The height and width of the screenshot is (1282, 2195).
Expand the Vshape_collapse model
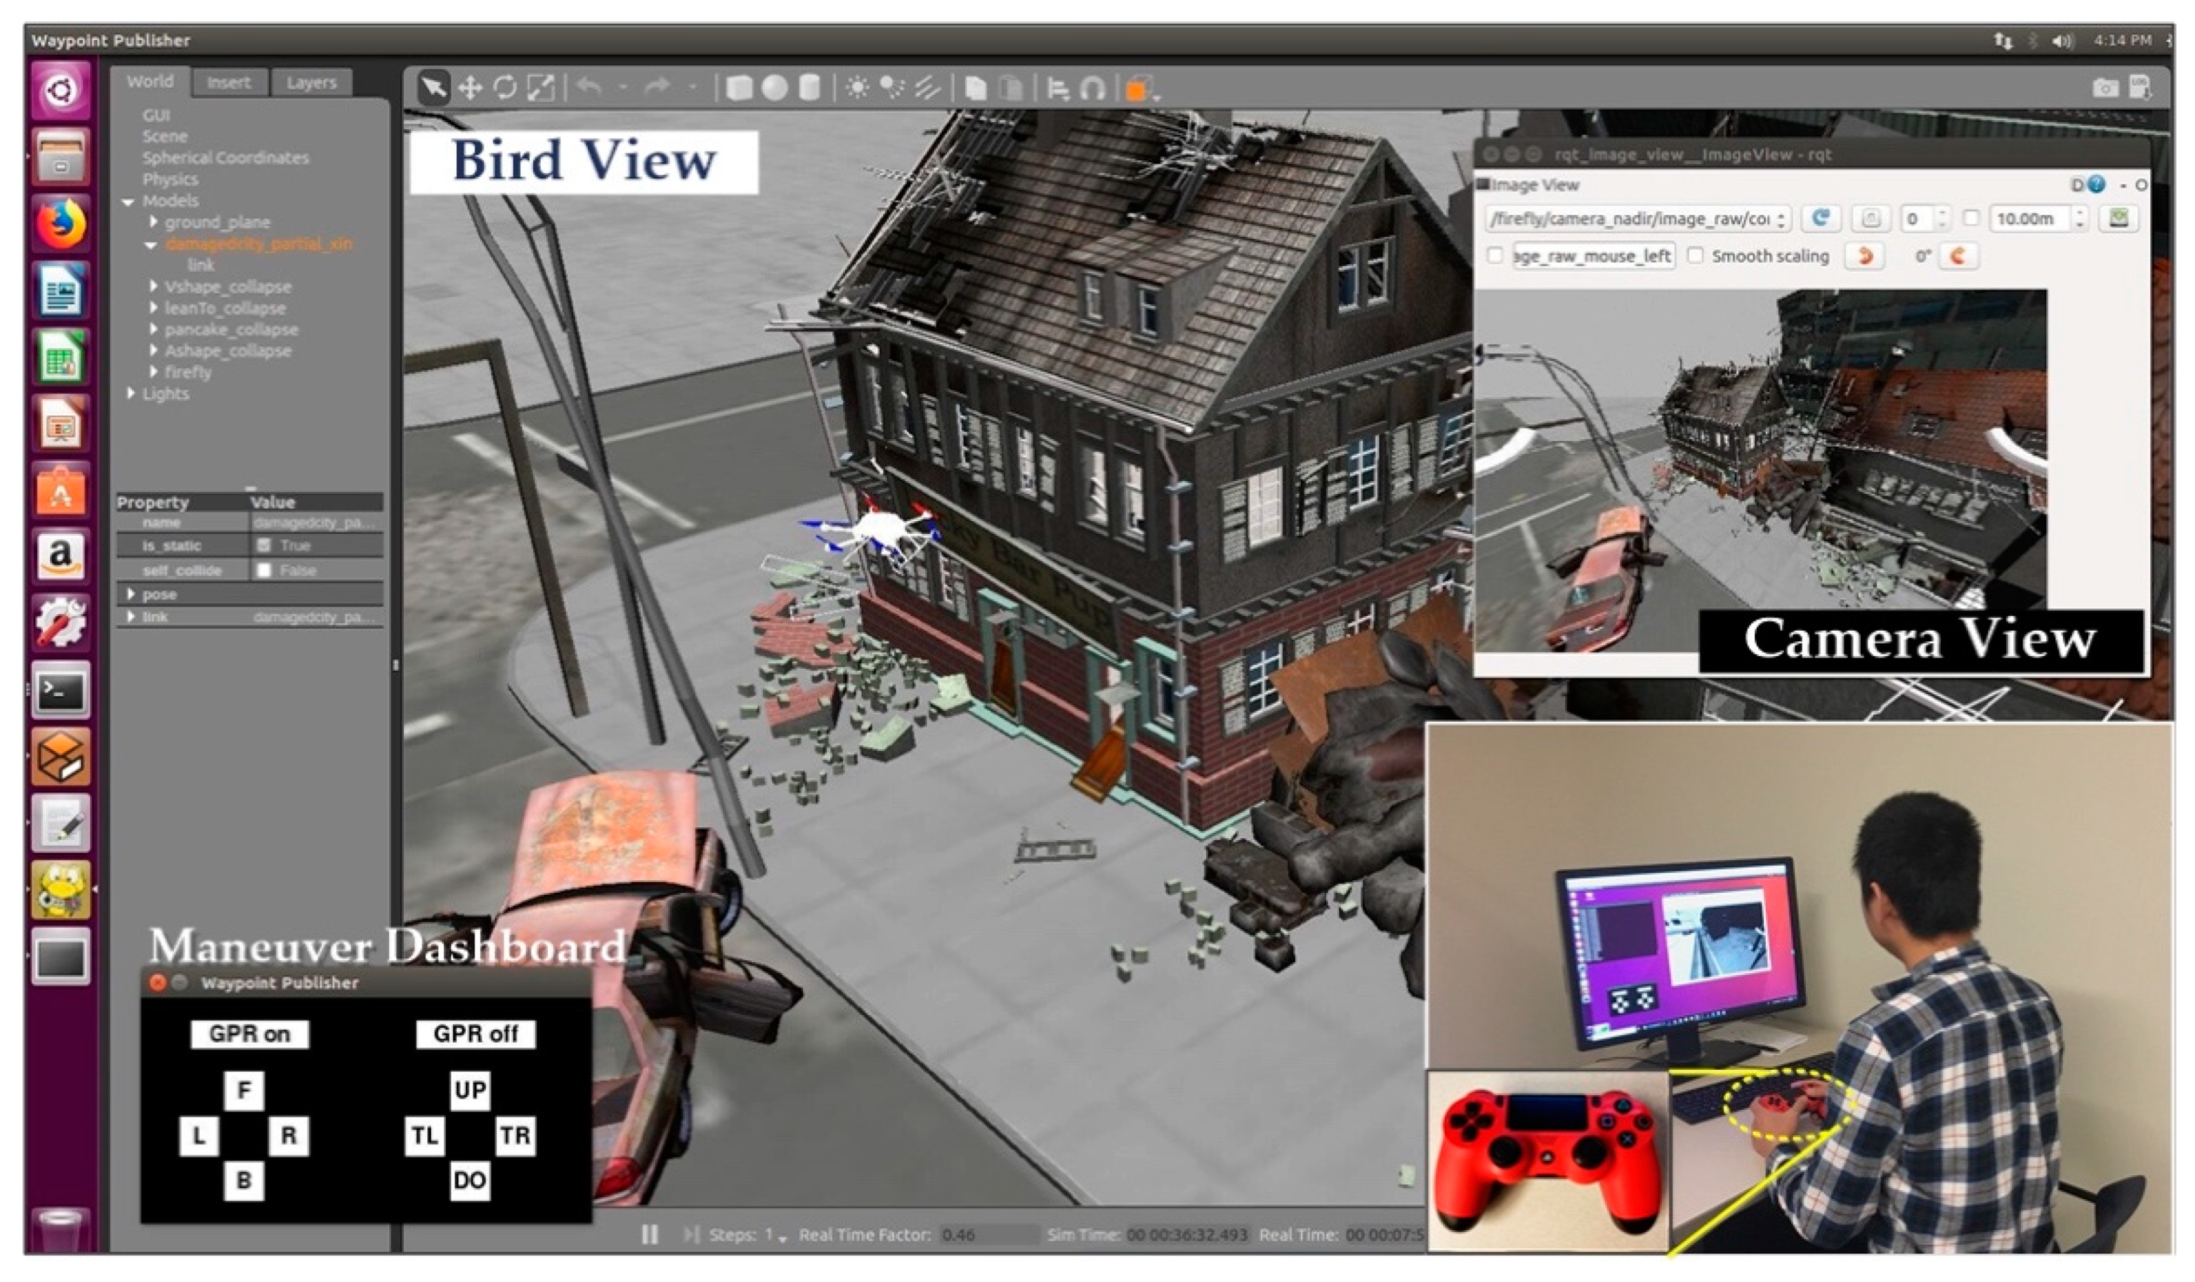click(x=153, y=287)
